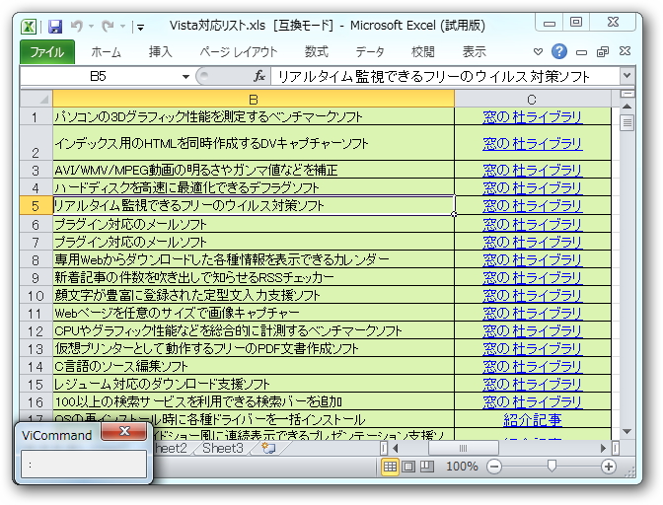Restore the workbook window icon
Image resolution: width=663 pixels, height=505 pixels.
pyautogui.click(x=603, y=52)
